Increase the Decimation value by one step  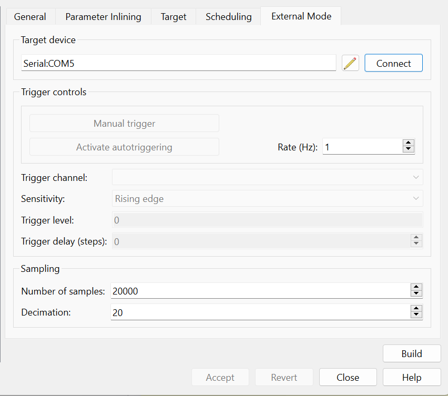(416, 309)
